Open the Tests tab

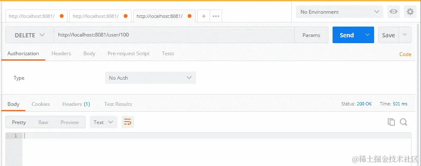point(168,54)
